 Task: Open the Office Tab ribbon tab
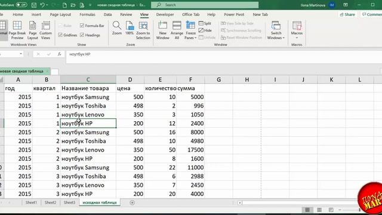point(190,14)
